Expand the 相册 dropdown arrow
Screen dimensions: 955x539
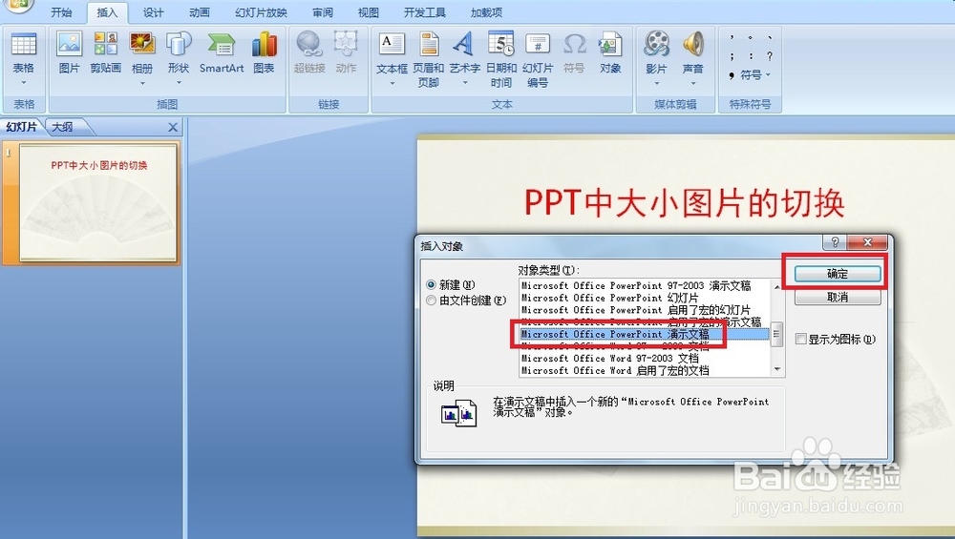point(142,83)
